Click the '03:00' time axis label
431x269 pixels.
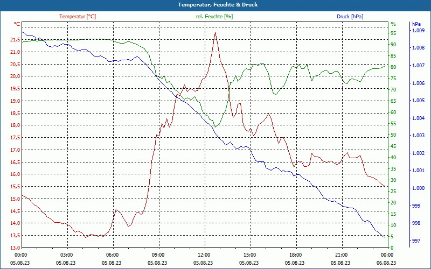[66, 254]
